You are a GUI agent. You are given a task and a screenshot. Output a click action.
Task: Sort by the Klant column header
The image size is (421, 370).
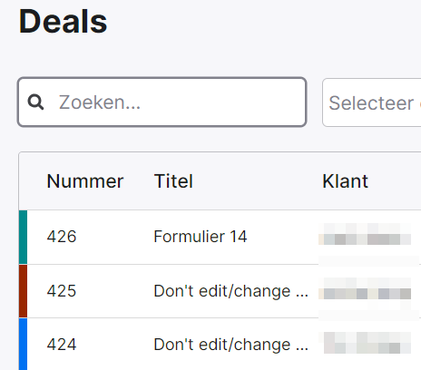click(345, 181)
